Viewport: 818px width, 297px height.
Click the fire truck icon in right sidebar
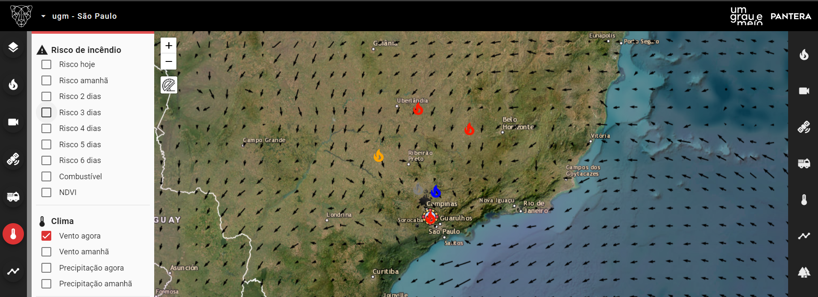coord(804,163)
